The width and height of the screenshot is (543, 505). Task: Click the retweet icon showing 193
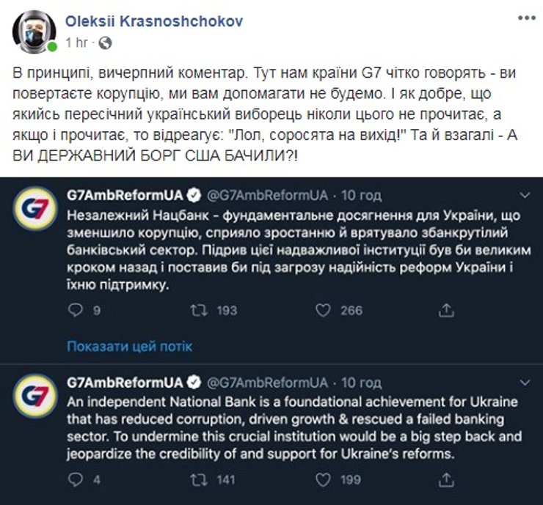[197, 310]
